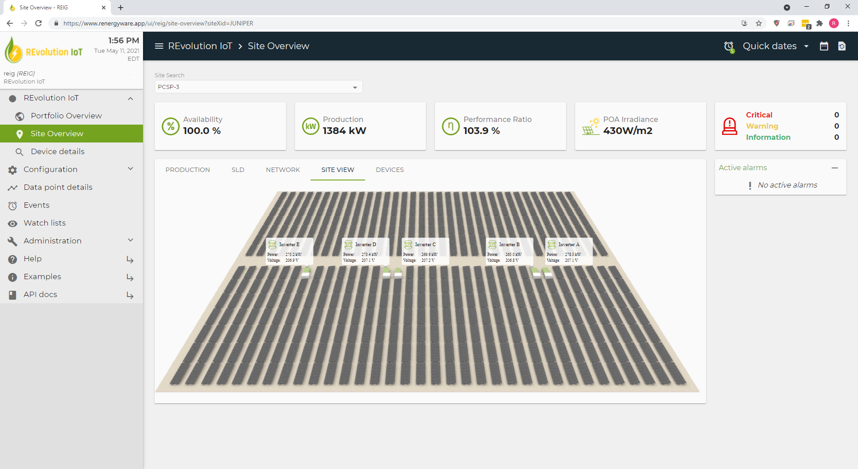This screenshot has width=858, height=469.
Task: Click the red alarm siren icon
Action: pos(730,126)
